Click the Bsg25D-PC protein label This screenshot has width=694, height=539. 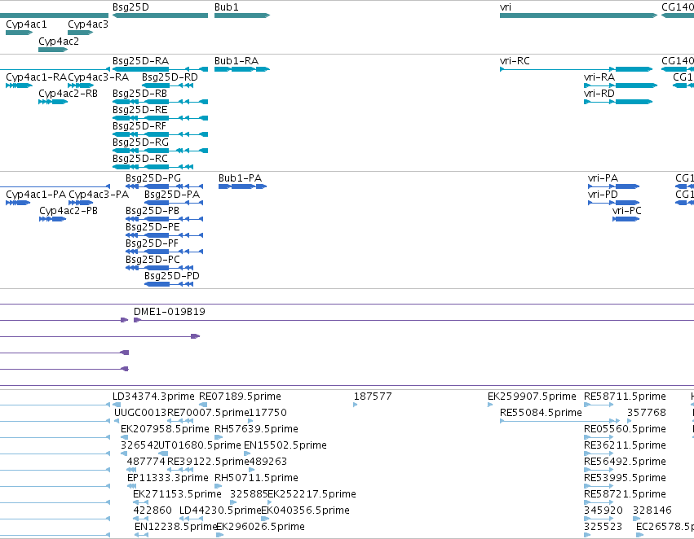[x=153, y=260]
